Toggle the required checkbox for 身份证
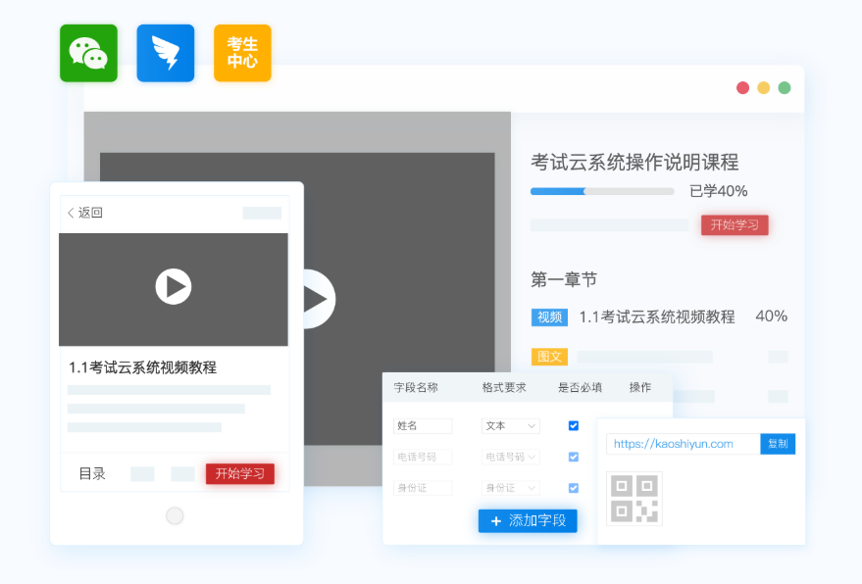 click(574, 487)
